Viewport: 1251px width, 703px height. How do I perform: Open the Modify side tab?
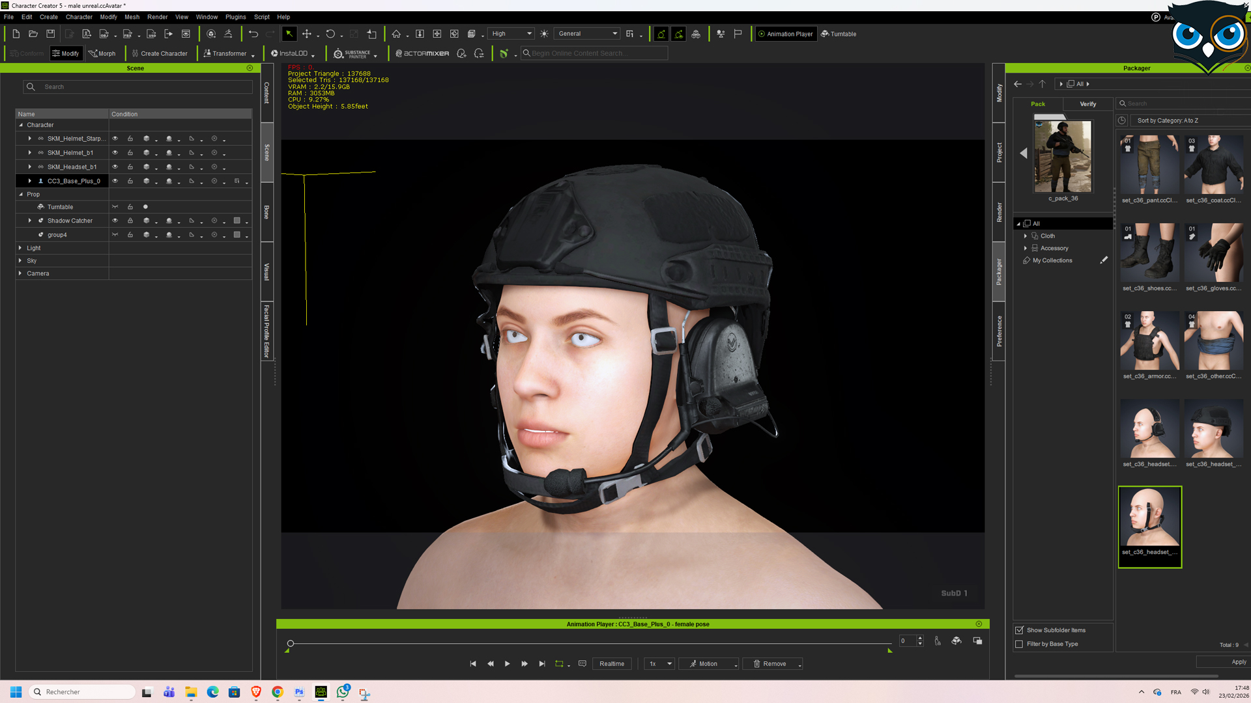pyautogui.click(x=999, y=93)
